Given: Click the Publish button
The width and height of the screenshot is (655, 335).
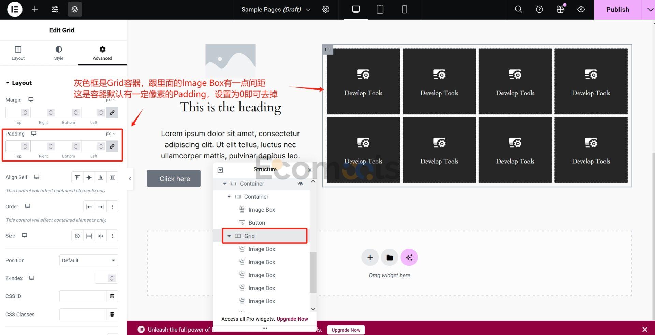Looking at the screenshot, I should [x=617, y=10].
